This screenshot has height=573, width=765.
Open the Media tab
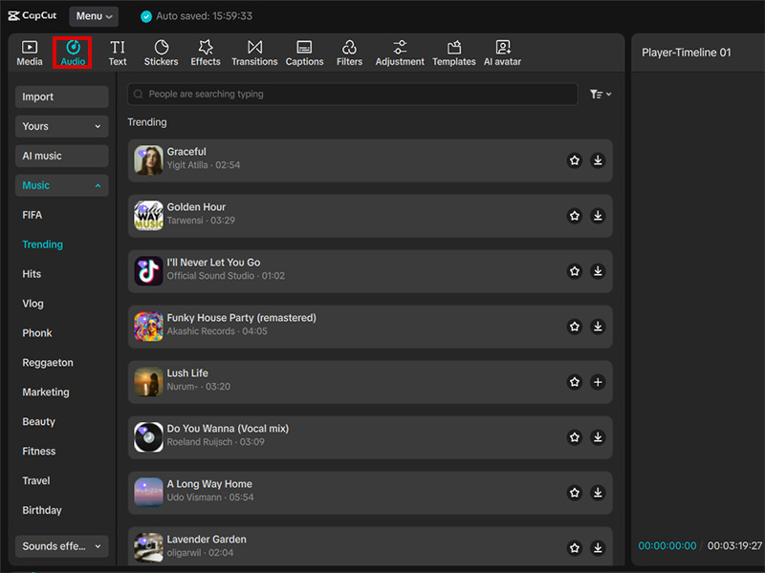pos(30,53)
